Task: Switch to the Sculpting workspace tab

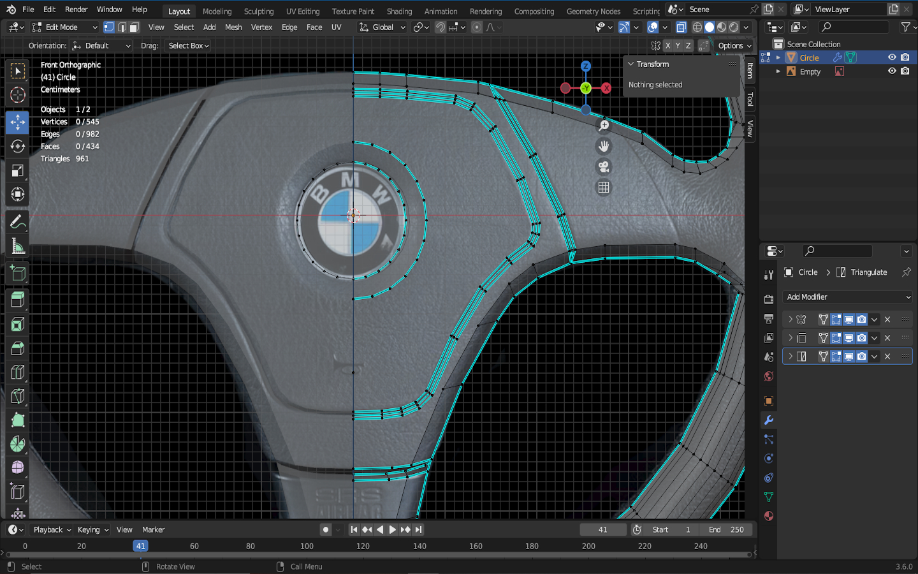Action: (258, 11)
